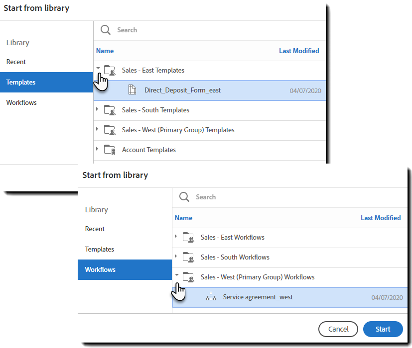Click the Account Templates building folder icon
Screen dimensions: 412x348
[x=110, y=150]
